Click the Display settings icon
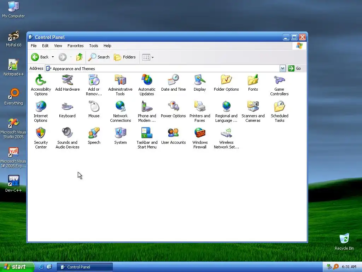Viewport: 362px width, 272px height. [200, 83]
